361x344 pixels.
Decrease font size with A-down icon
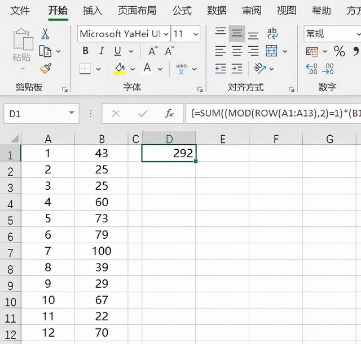170,51
